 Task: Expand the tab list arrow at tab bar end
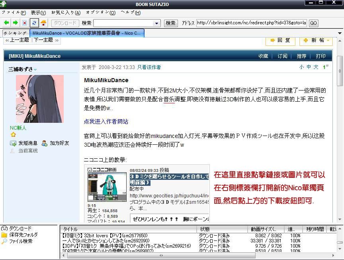pyautogui.click(x=340, y=33)
